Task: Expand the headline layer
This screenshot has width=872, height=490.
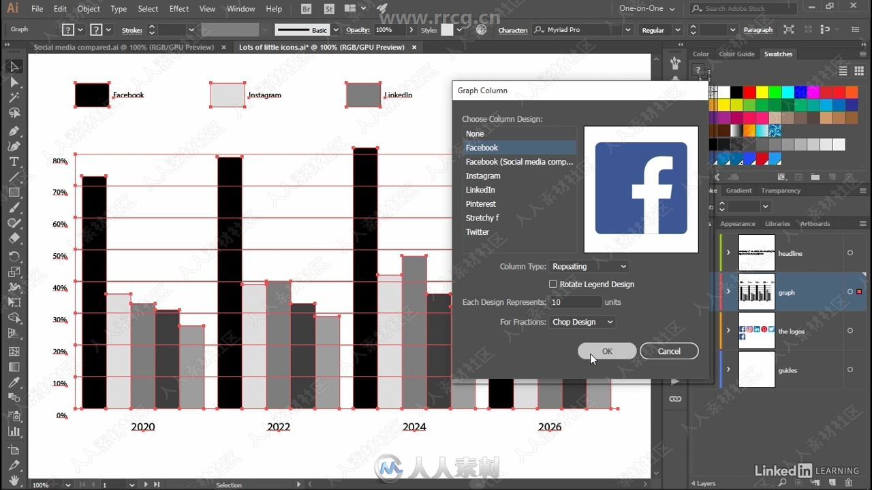Action: pyautogui.click(x=728, y=252)
